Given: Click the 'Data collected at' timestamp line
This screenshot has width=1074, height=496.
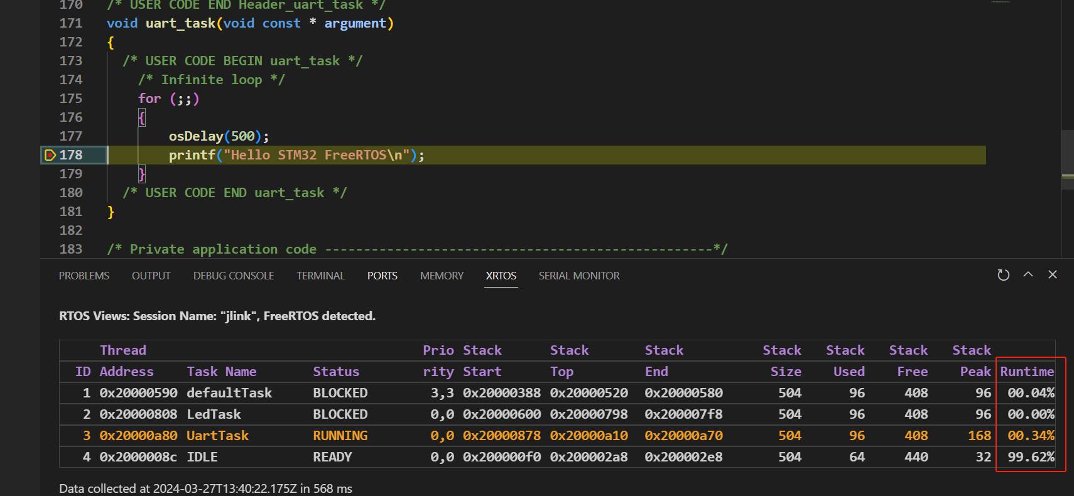Looking at the screenshot, I should [x=205, y=488].
